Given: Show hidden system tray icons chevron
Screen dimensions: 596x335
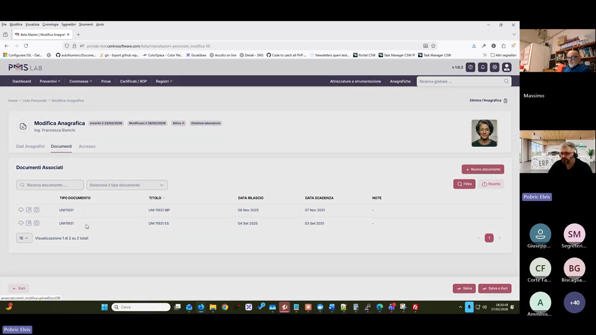Looking at the screenshot, I should (x=461, y=307).
